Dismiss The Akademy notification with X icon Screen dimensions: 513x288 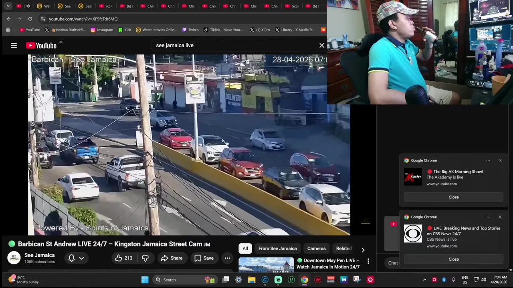500,160
